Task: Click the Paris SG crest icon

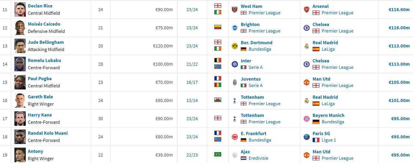Action: tap(306, 137)
